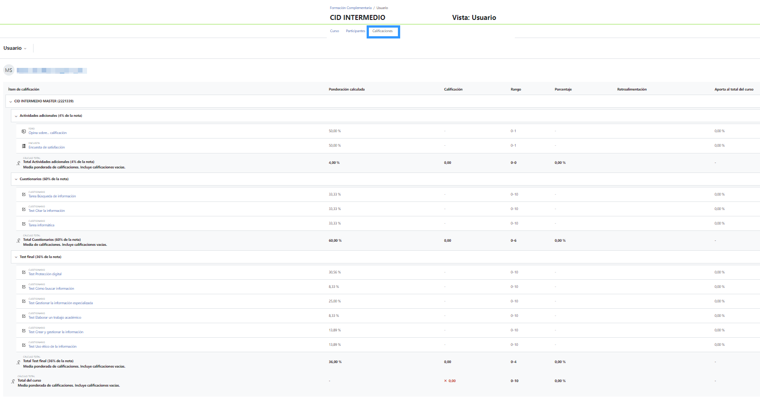Open the Usuario report dropdown
Viewport: 760px width, 397px height.
point(15,48)
